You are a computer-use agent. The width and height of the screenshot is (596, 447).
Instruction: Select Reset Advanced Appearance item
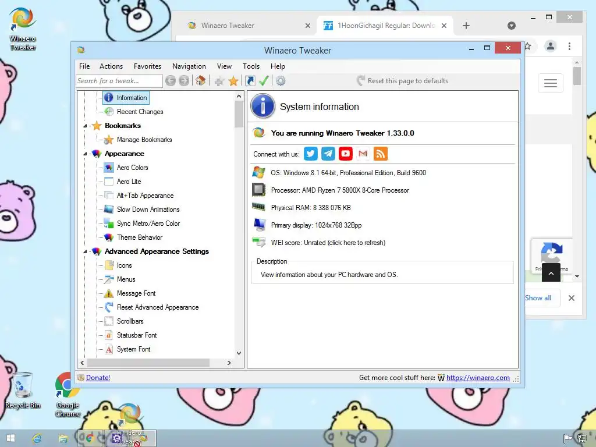158,307
